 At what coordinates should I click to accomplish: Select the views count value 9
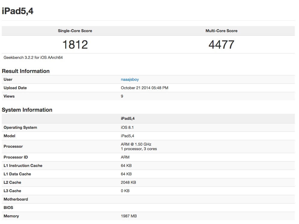[x=122, y=96]
